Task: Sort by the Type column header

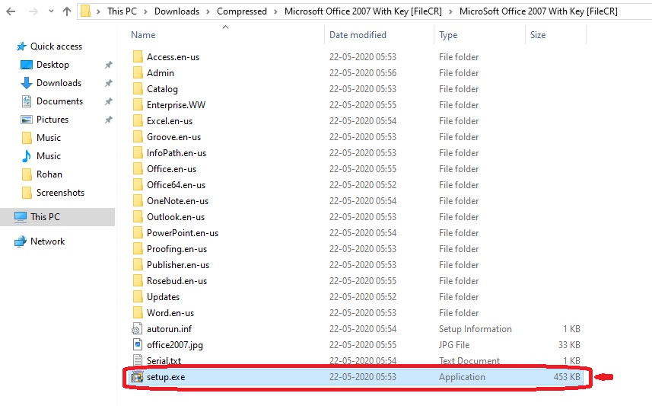Action: 448,35
